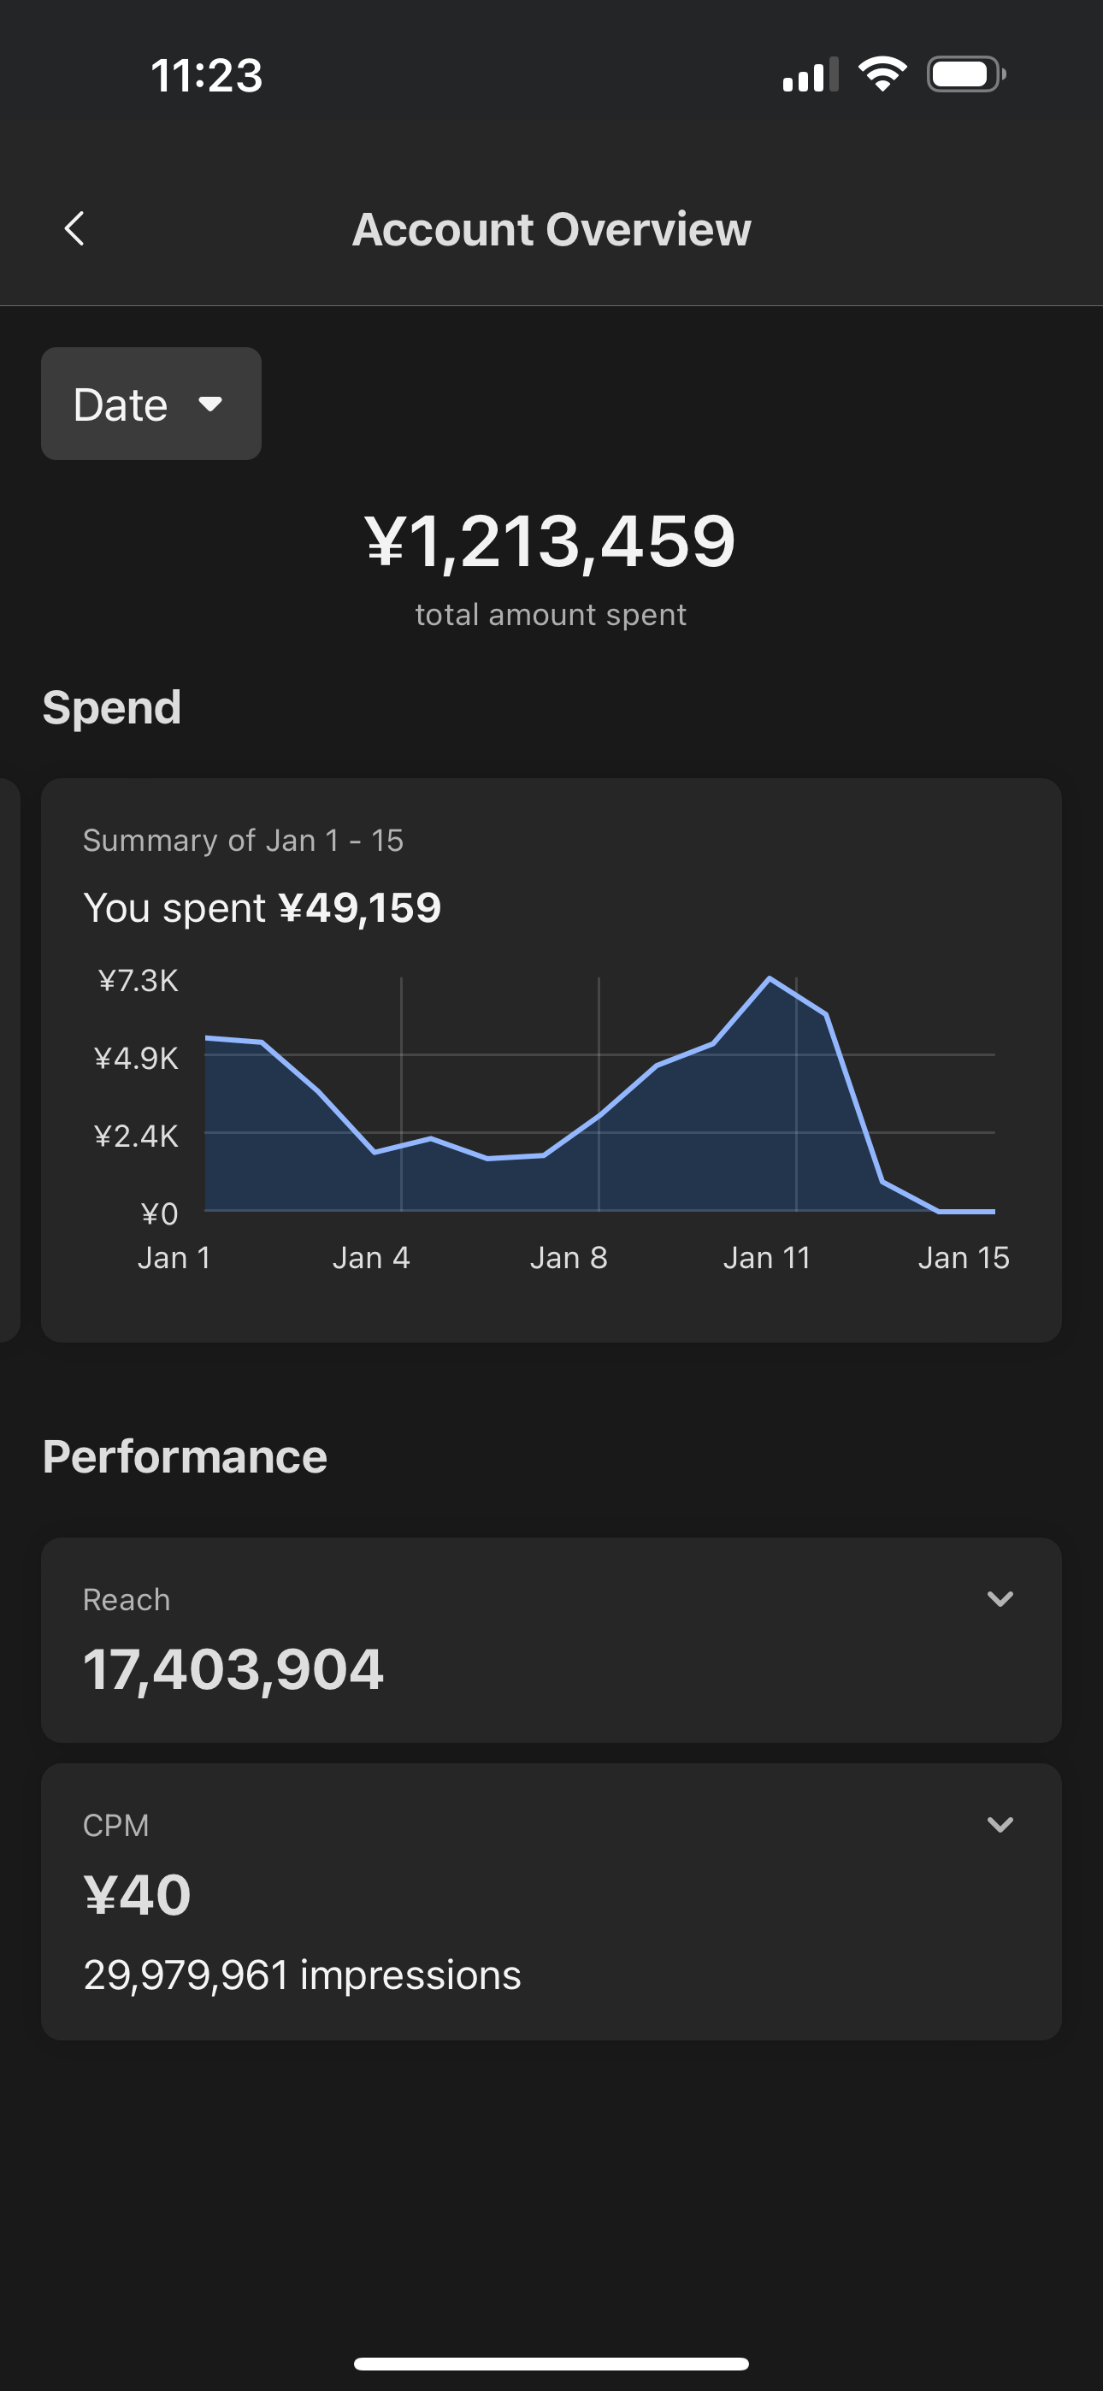This screenshot has height=2391, width=1103.
Task: Tap the ¥1,213,459 total amount spent
Action: pyautogui.click(x=551, y=541)
